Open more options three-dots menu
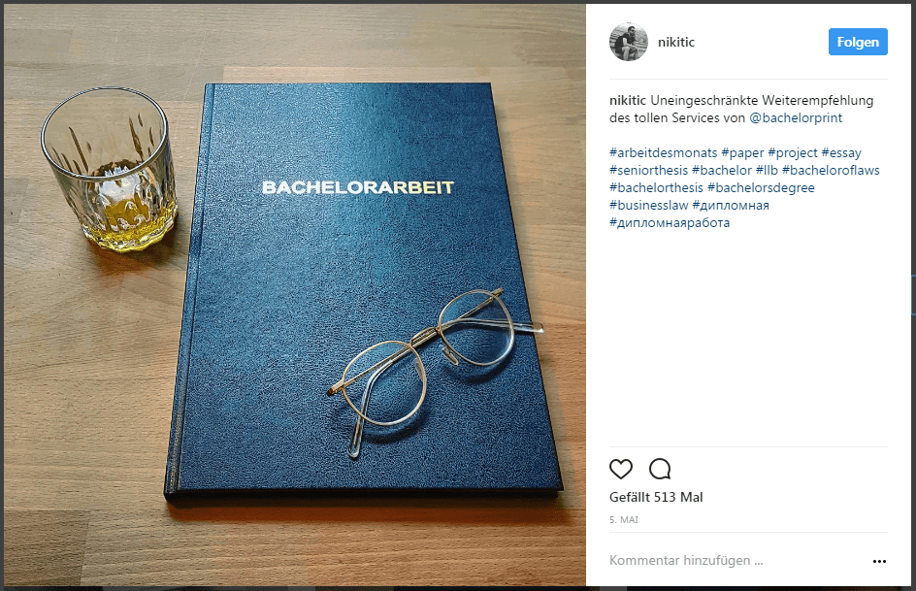 879,561
